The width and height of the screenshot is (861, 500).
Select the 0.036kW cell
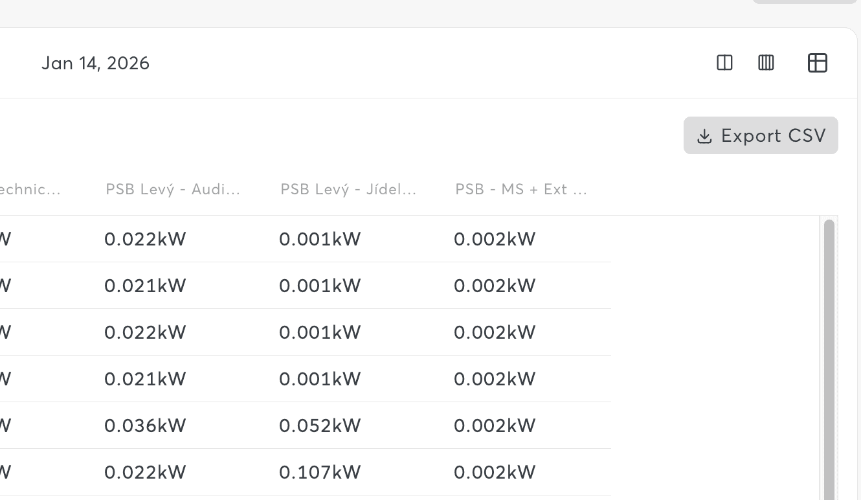point(145,426)
